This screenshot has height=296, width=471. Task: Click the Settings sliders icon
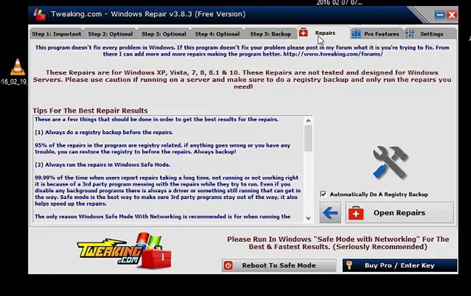pos(409,34)
